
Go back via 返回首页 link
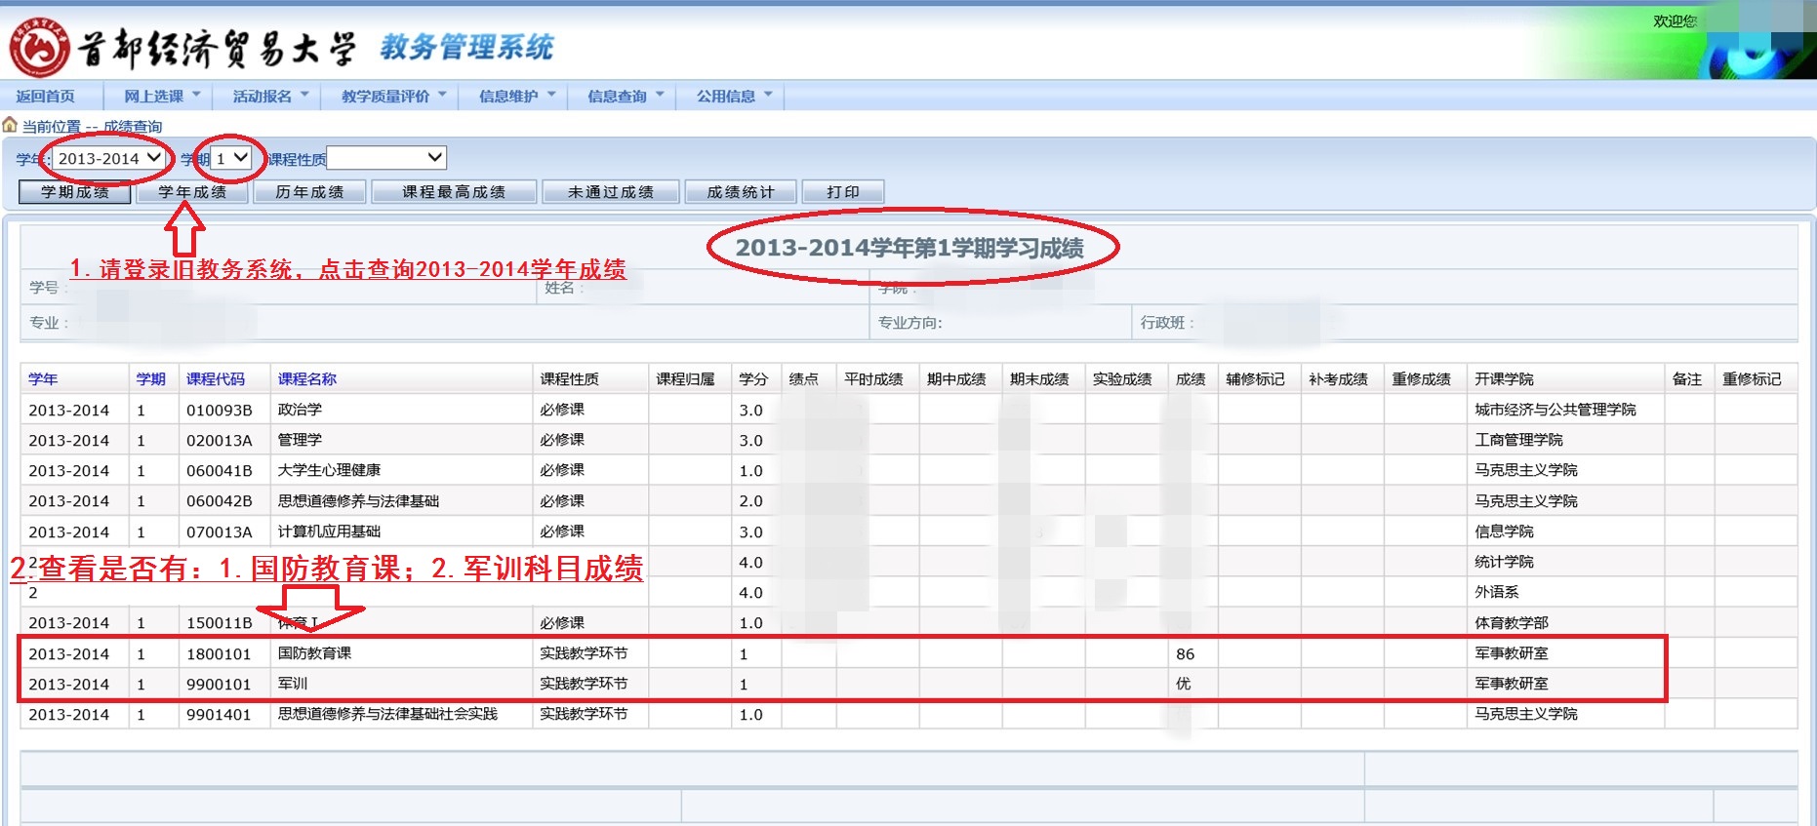pos(46,96)
